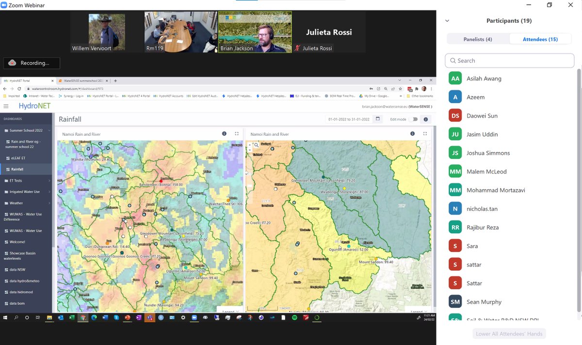582x345 pixels.
Task: Expand right Namoi map panel to fullscreen
Action: (425, 134)
